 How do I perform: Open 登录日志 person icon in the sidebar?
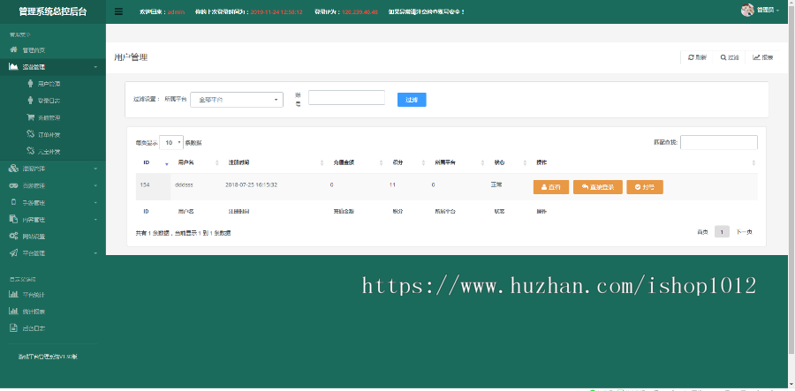pyautogui.click(x=30, y=101)
